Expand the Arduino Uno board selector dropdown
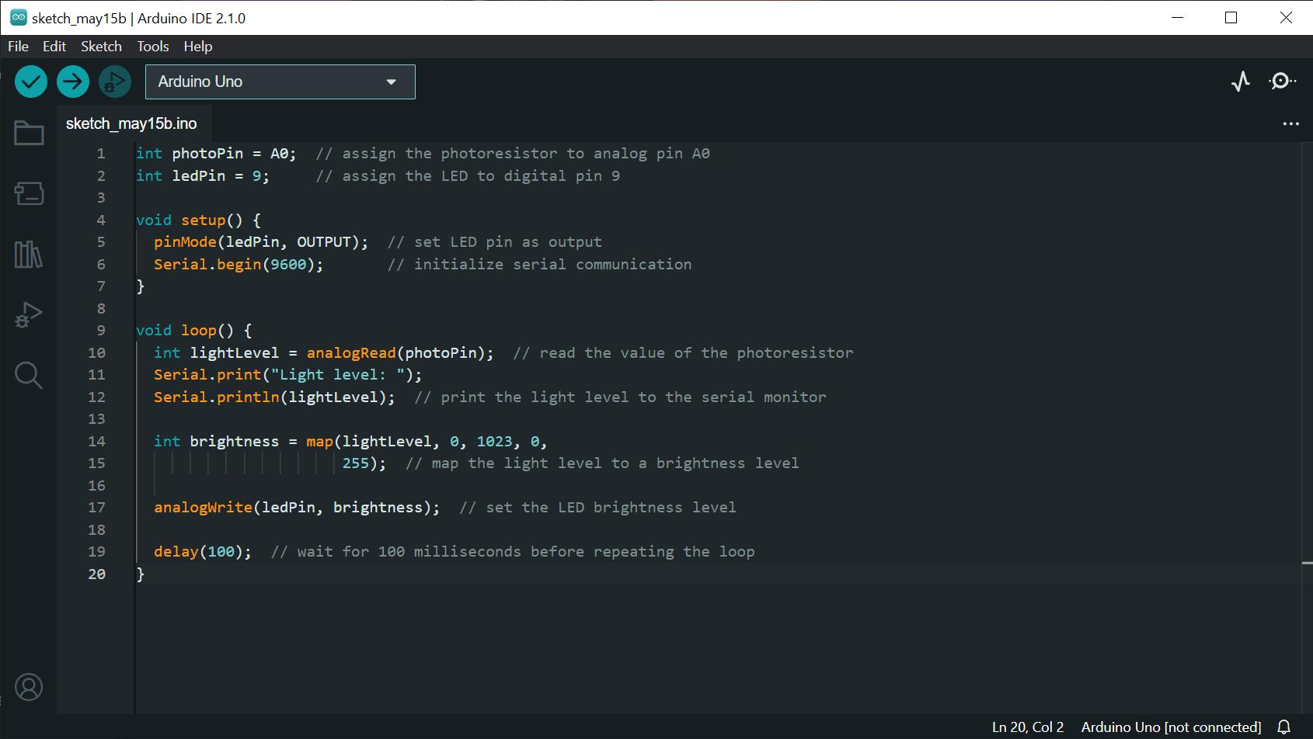Image resolution: width=1313 pixels, height=739 pixels. coord(280,82)
